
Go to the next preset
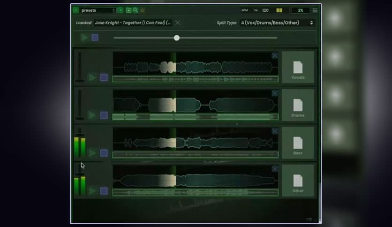[x=121, y=10]
